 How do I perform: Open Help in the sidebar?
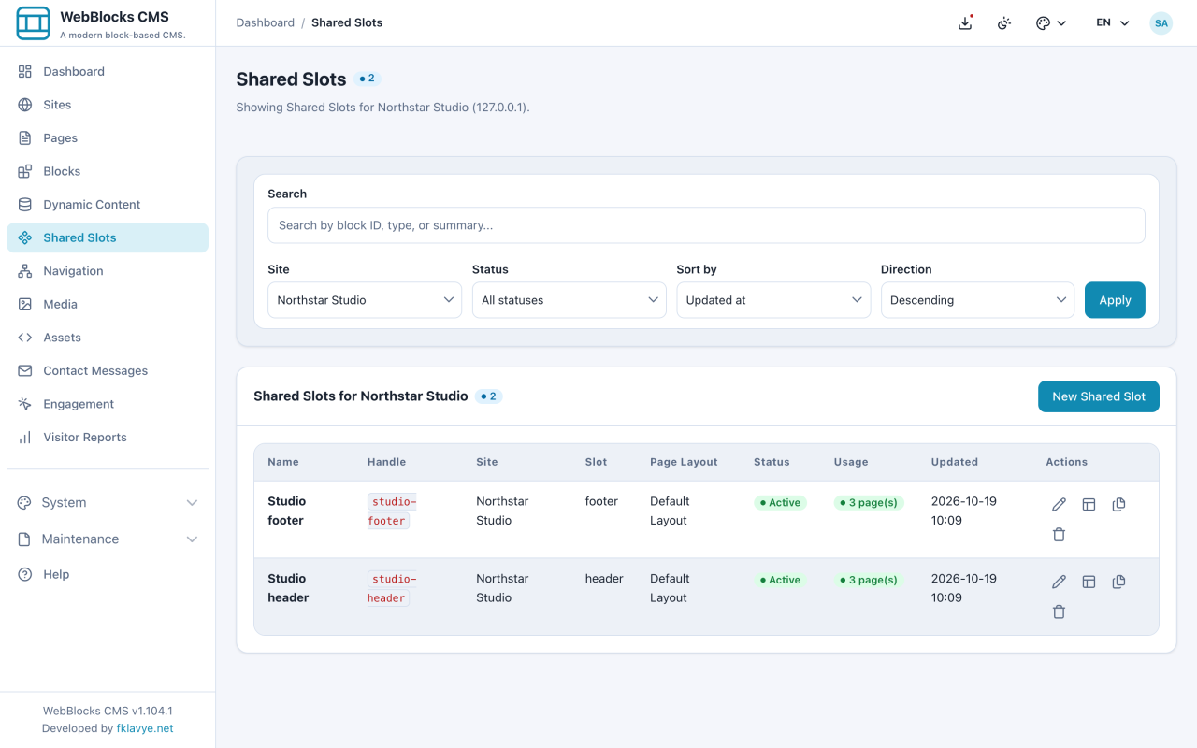pyautogui.click(x=108, y=574)
